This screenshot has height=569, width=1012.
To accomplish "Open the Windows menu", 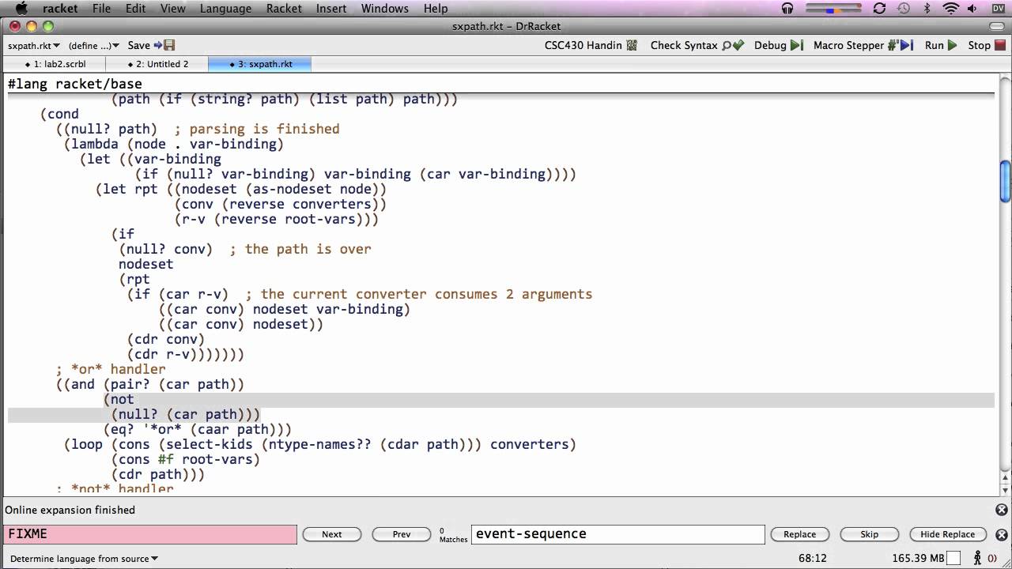I will coord(385,8).
